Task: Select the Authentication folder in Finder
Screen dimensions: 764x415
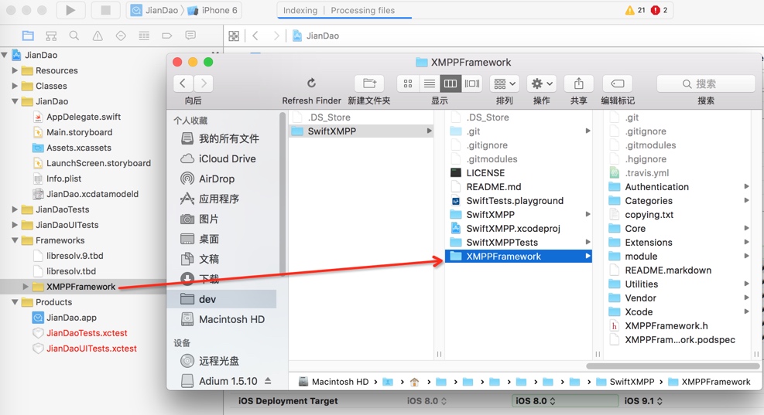Action: point(656,187)
